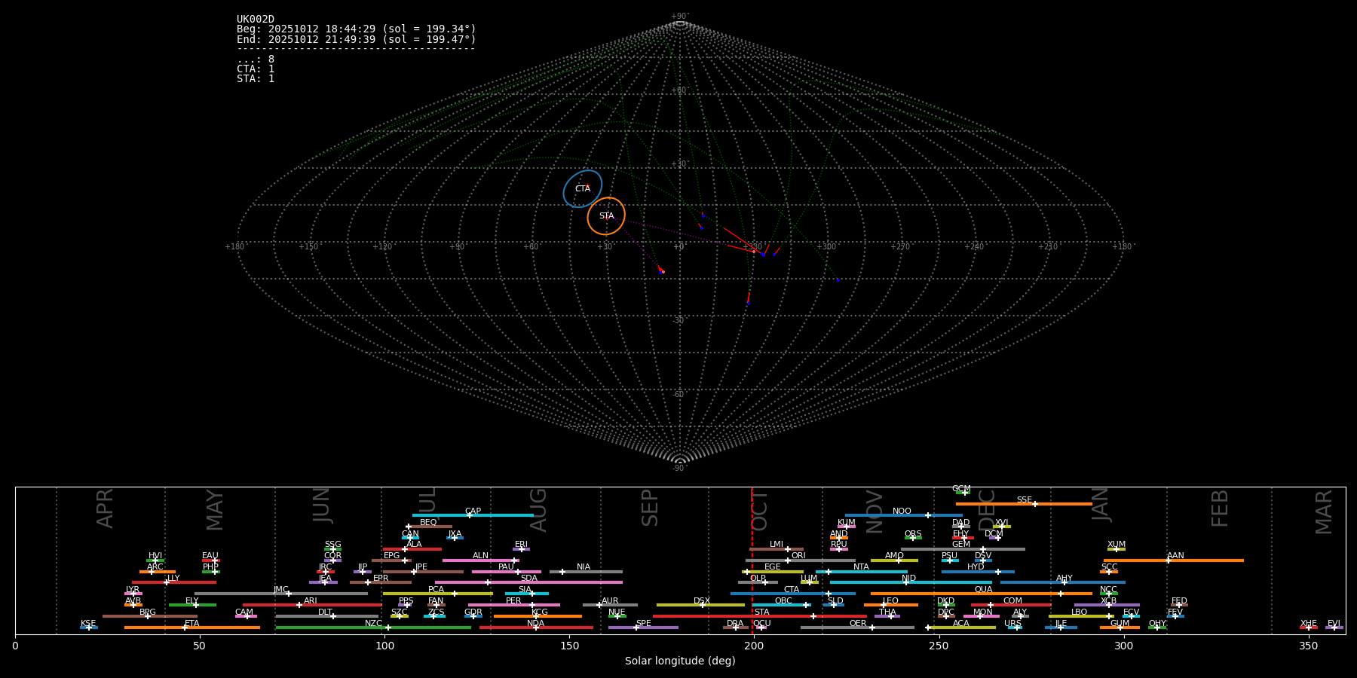1357x678 pixels.
Task: Click the LYR shower label in timeline
Action: pyautogui.click(x=133, y=590)
